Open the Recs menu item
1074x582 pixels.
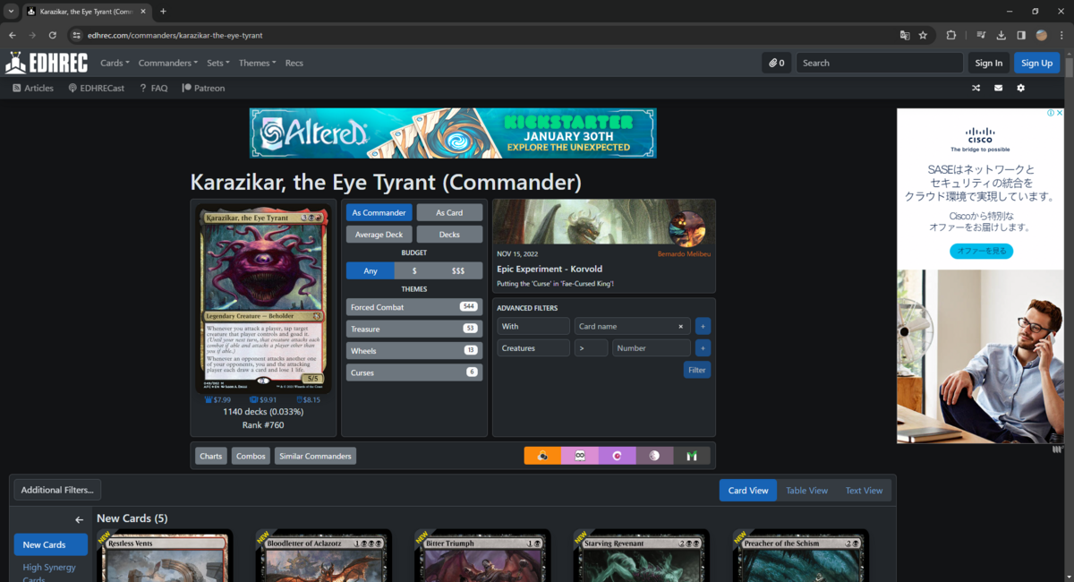(294, 63)
